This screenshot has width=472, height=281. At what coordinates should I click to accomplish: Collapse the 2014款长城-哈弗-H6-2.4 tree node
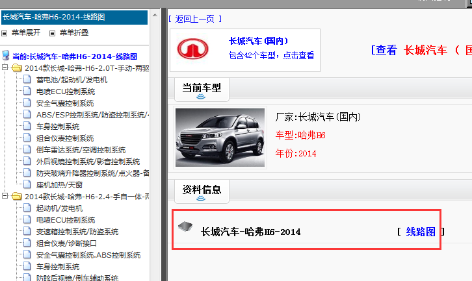(x=5, y=195)
